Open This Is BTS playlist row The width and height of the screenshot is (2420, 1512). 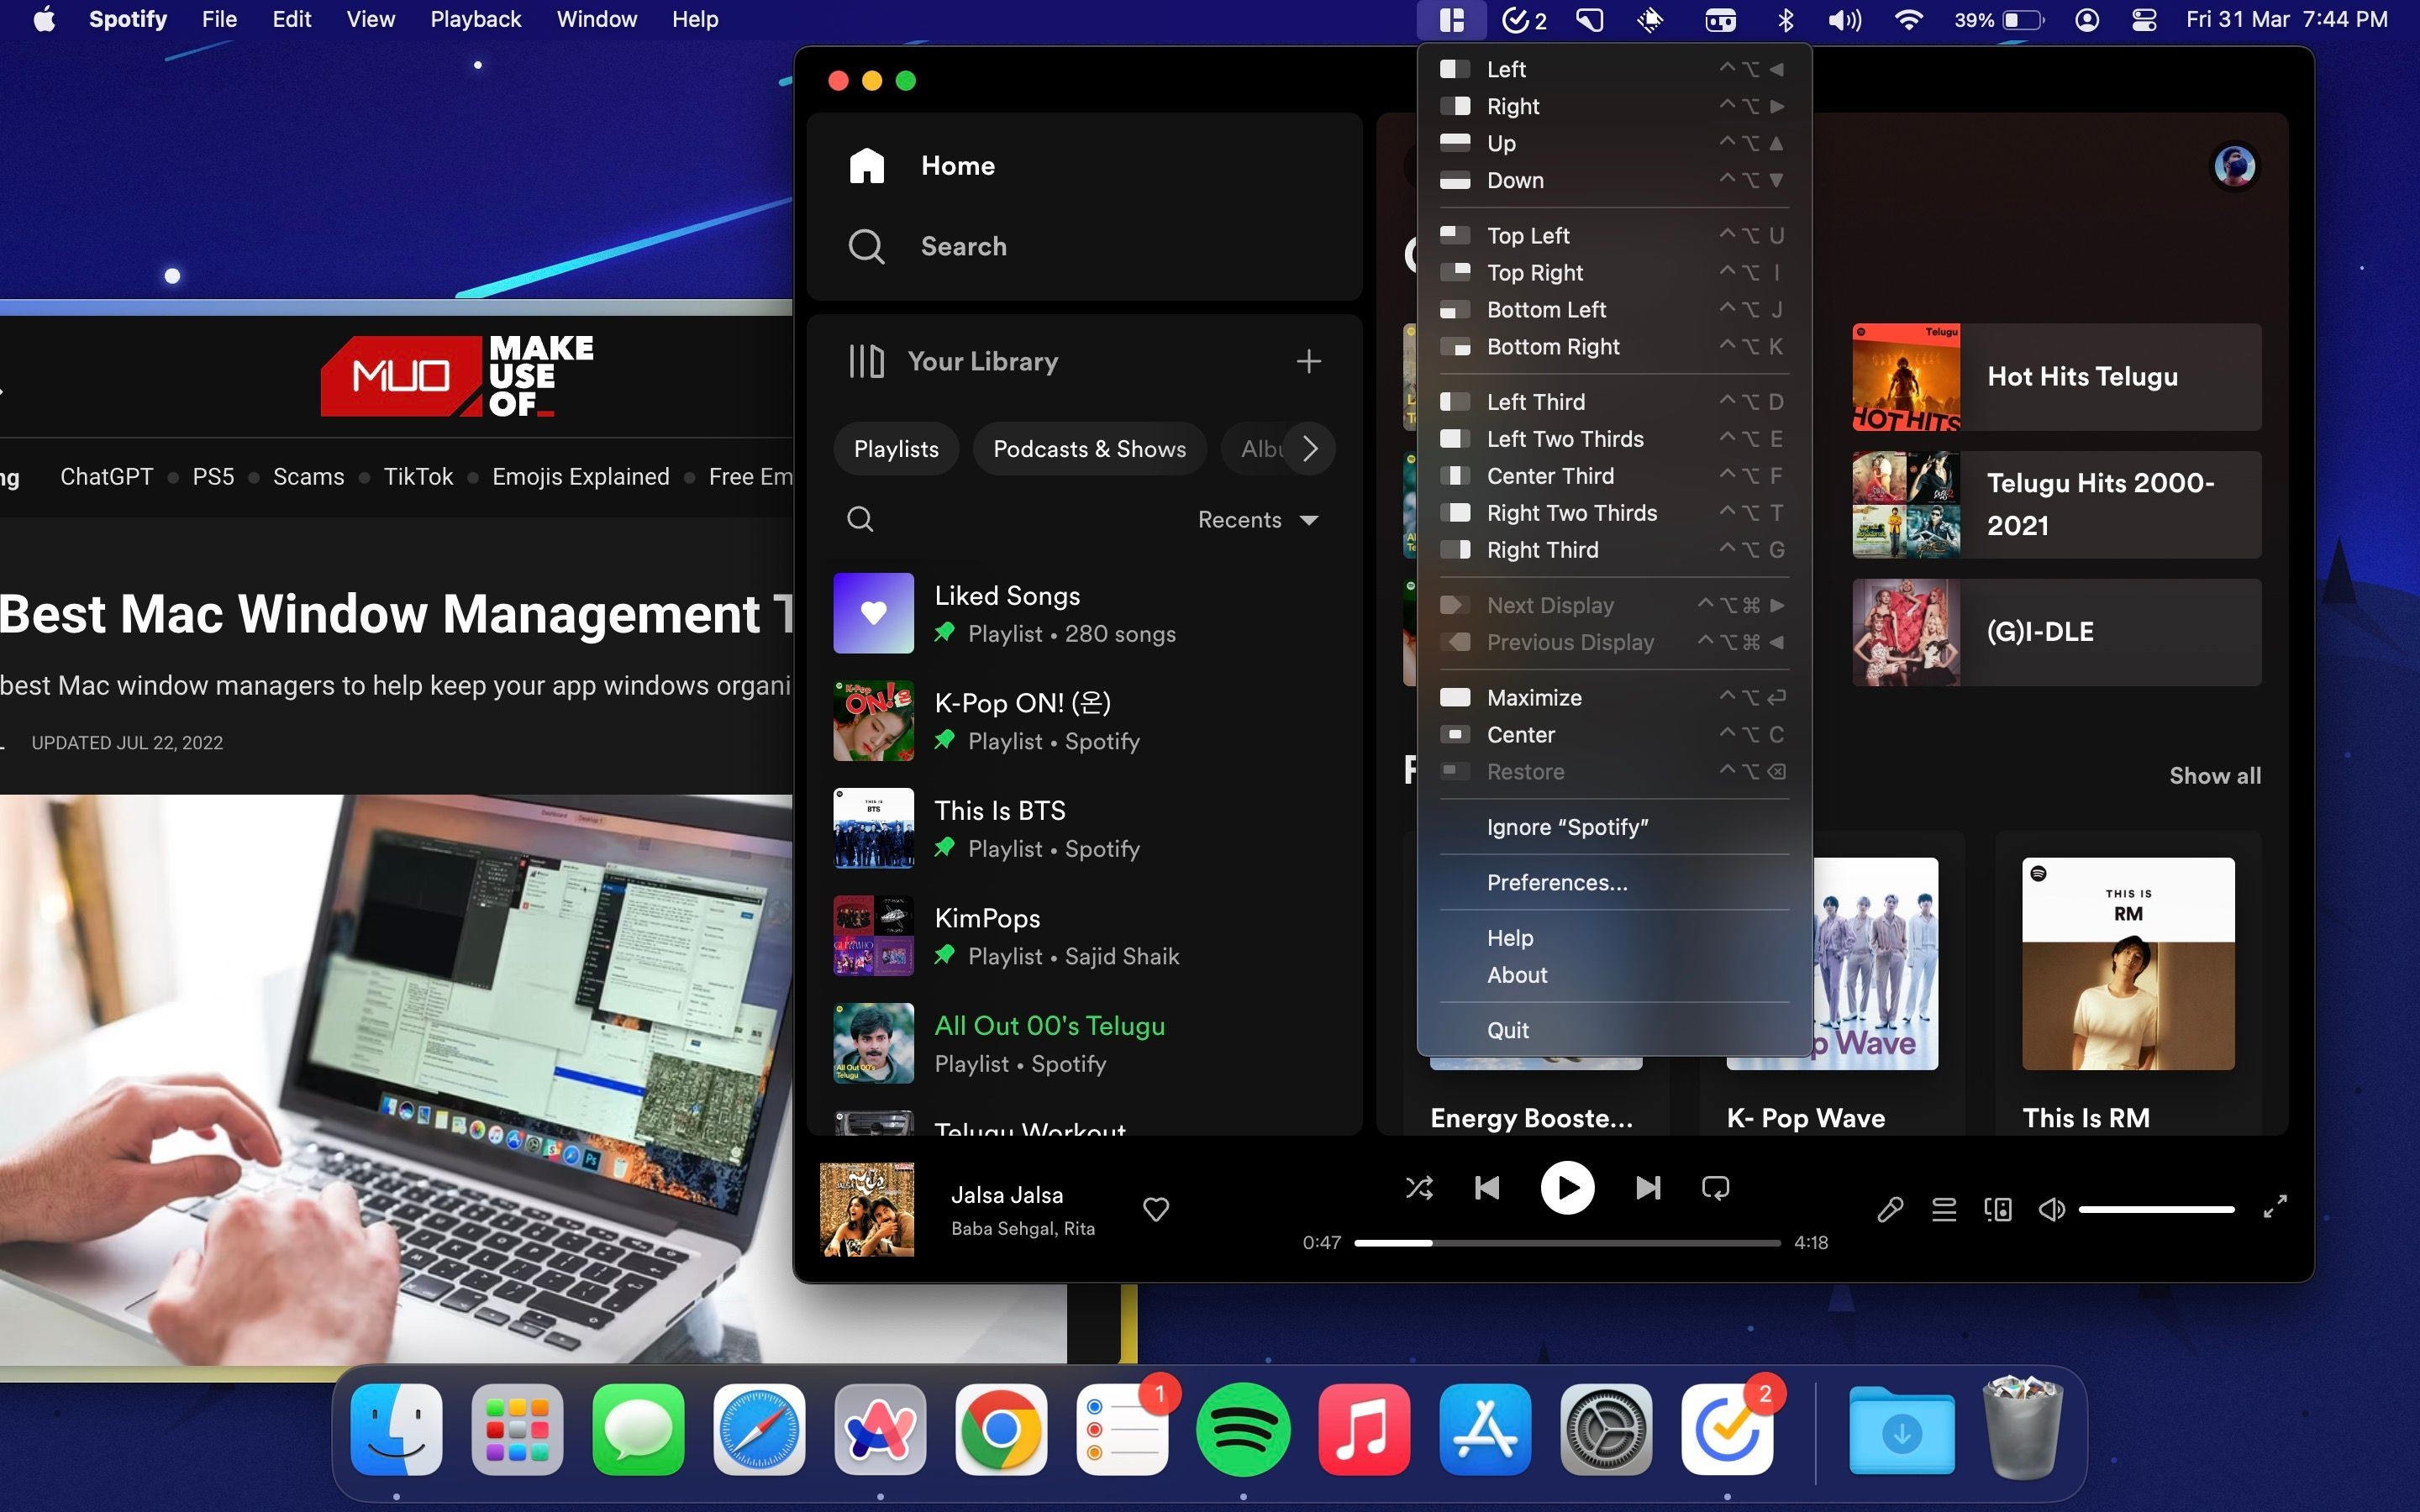(1085, 828)
